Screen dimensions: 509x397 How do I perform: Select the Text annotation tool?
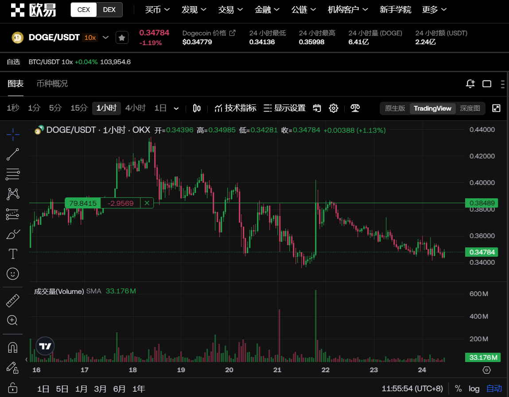coord(13,254)
